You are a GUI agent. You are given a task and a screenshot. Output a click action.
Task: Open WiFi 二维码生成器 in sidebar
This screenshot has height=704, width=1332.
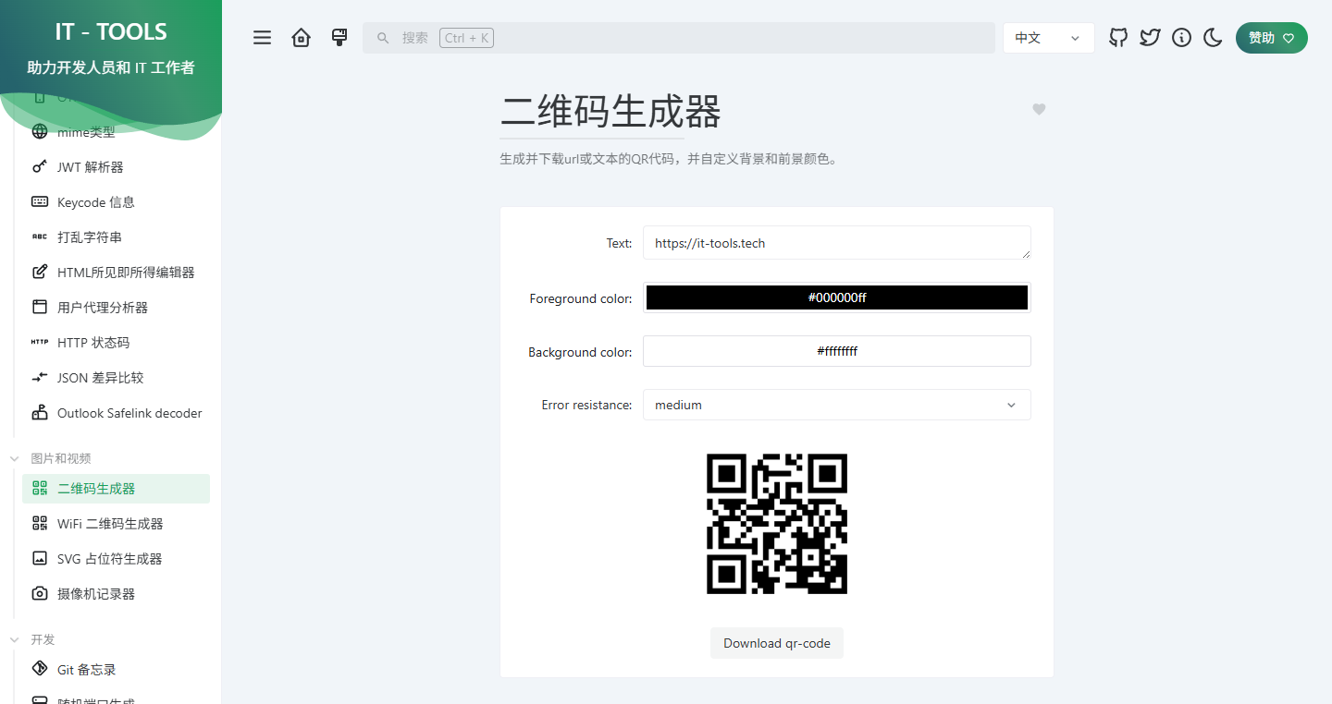[110, 524]
